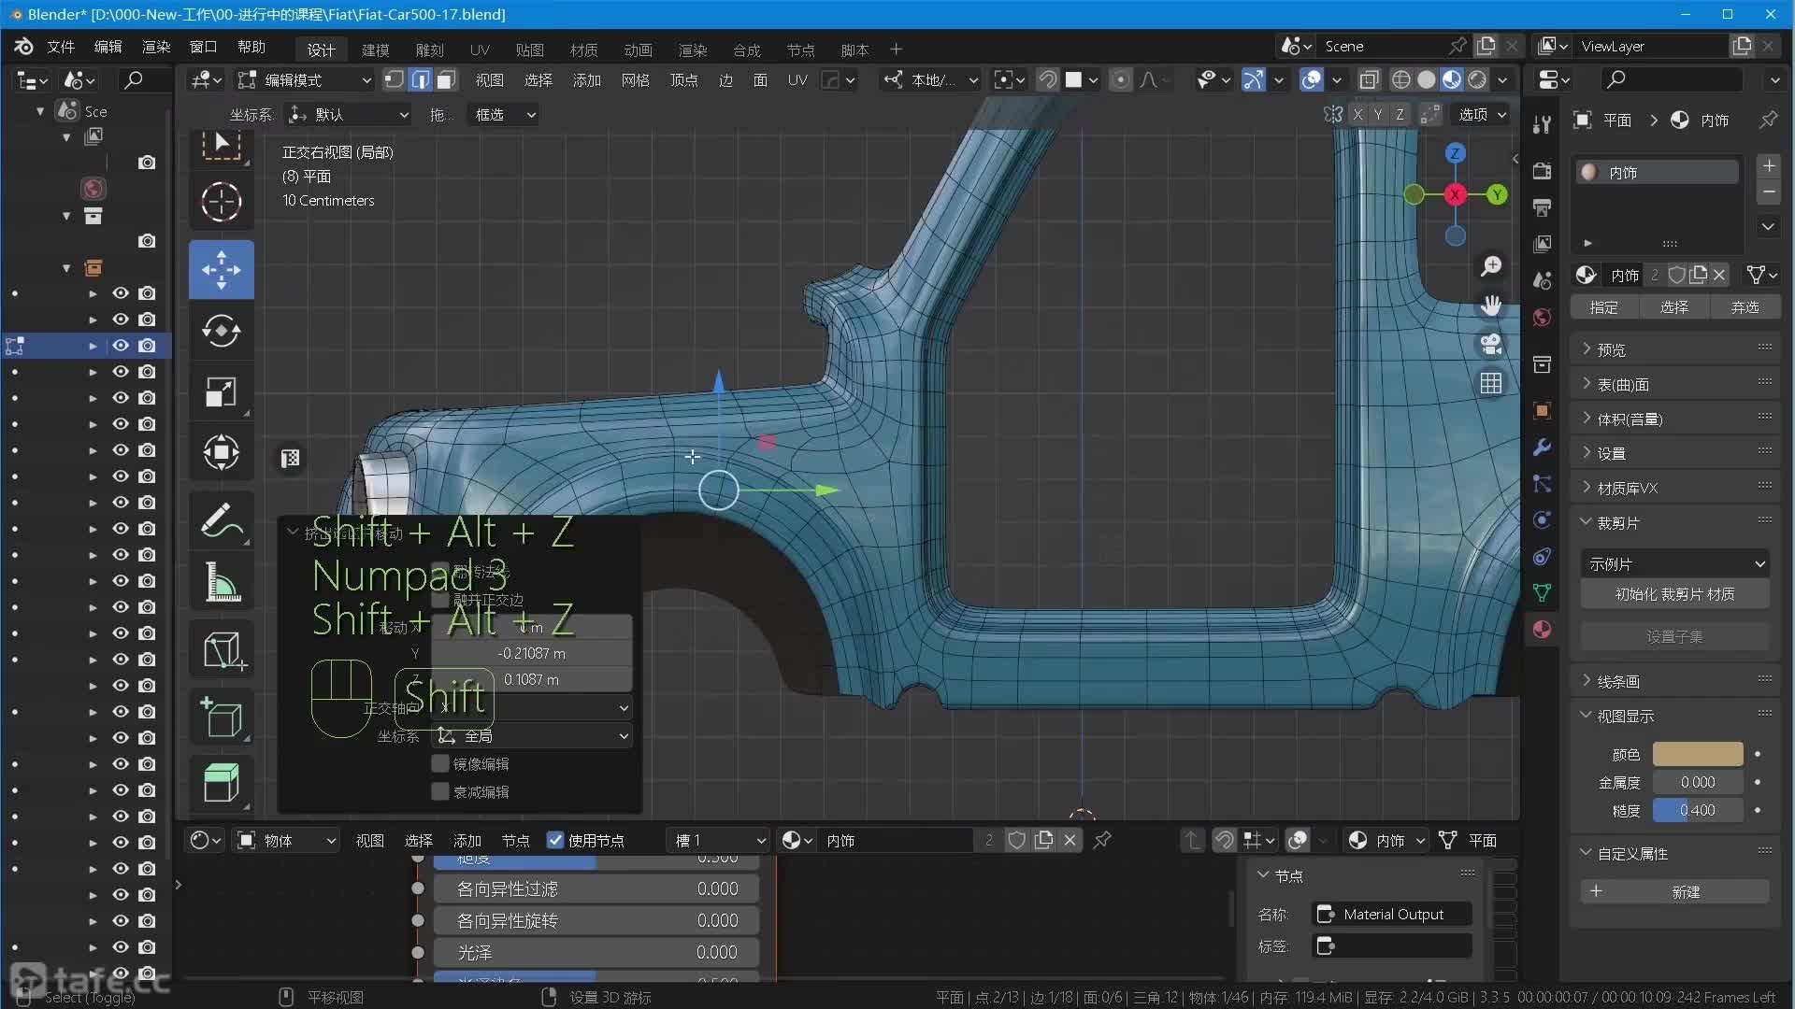1795x1009 pixels.
Task: Open the 选项 options dropdown
Action: [x=1483, y=114]
